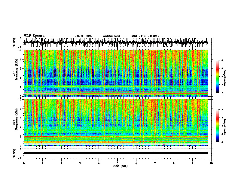238x183 pixels.
Task: Click inside the ch.1 spectrogram panel
Action: point(116,73)
